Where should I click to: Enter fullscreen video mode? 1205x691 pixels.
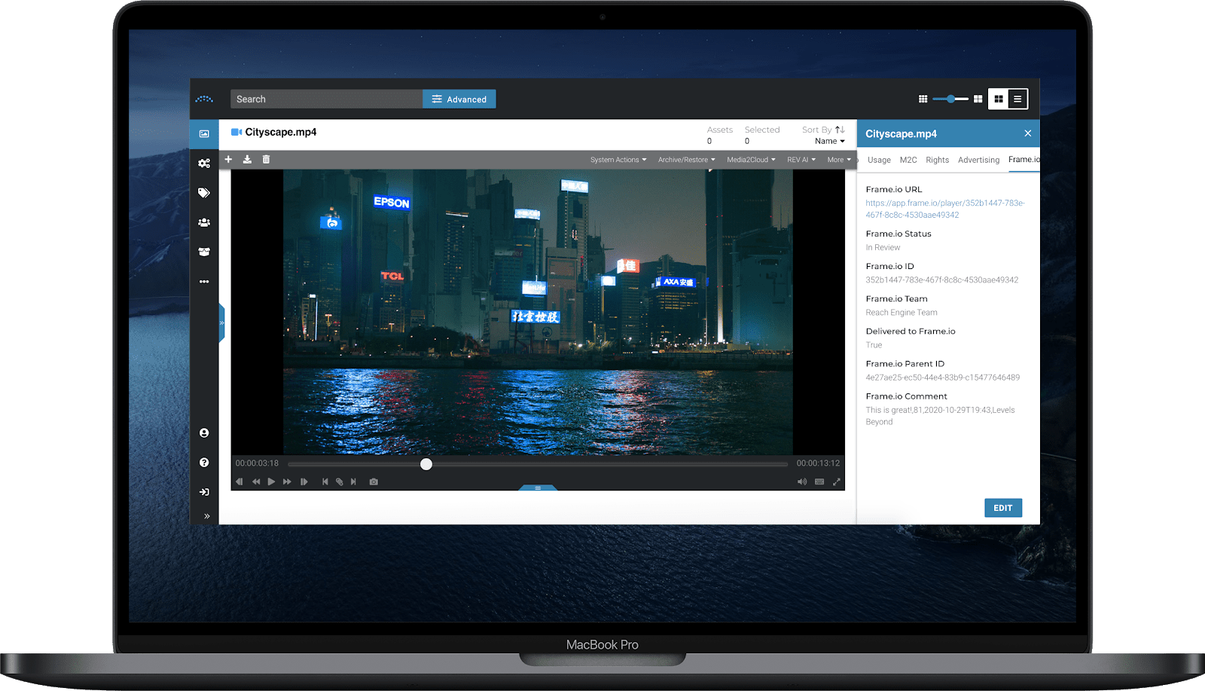[x=836, y=482]
